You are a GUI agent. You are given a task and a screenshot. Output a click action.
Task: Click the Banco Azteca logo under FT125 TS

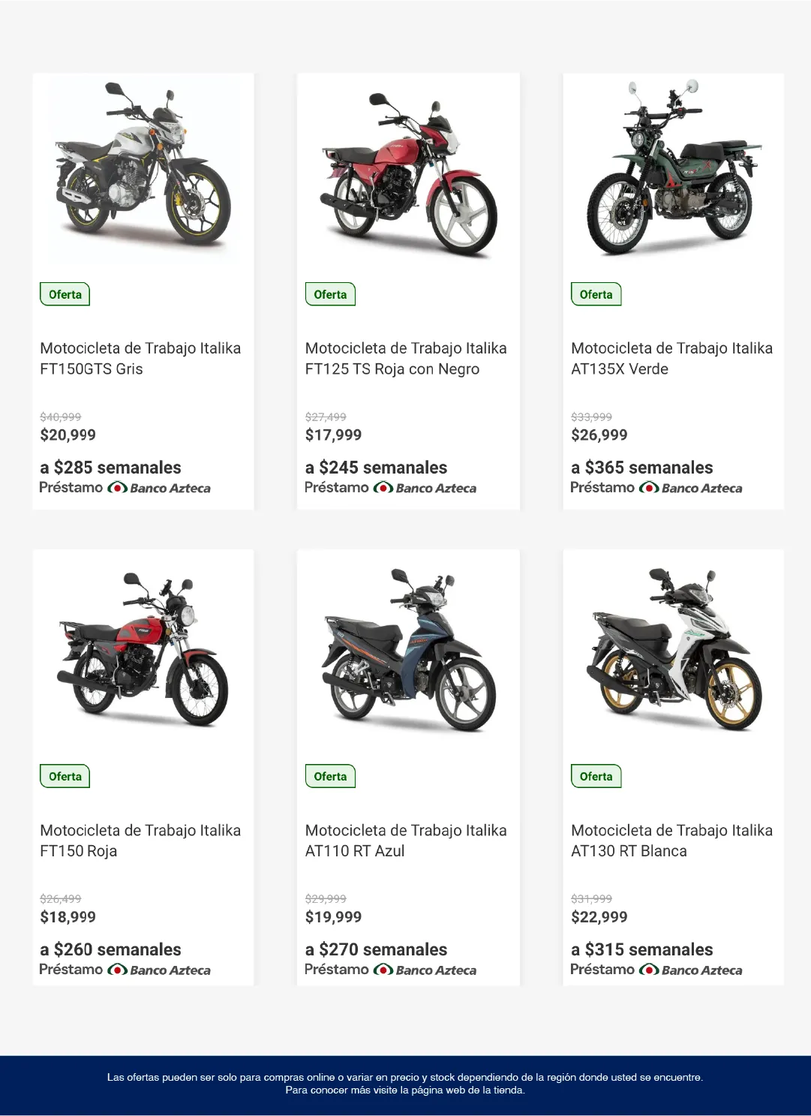tap(425, 488)
